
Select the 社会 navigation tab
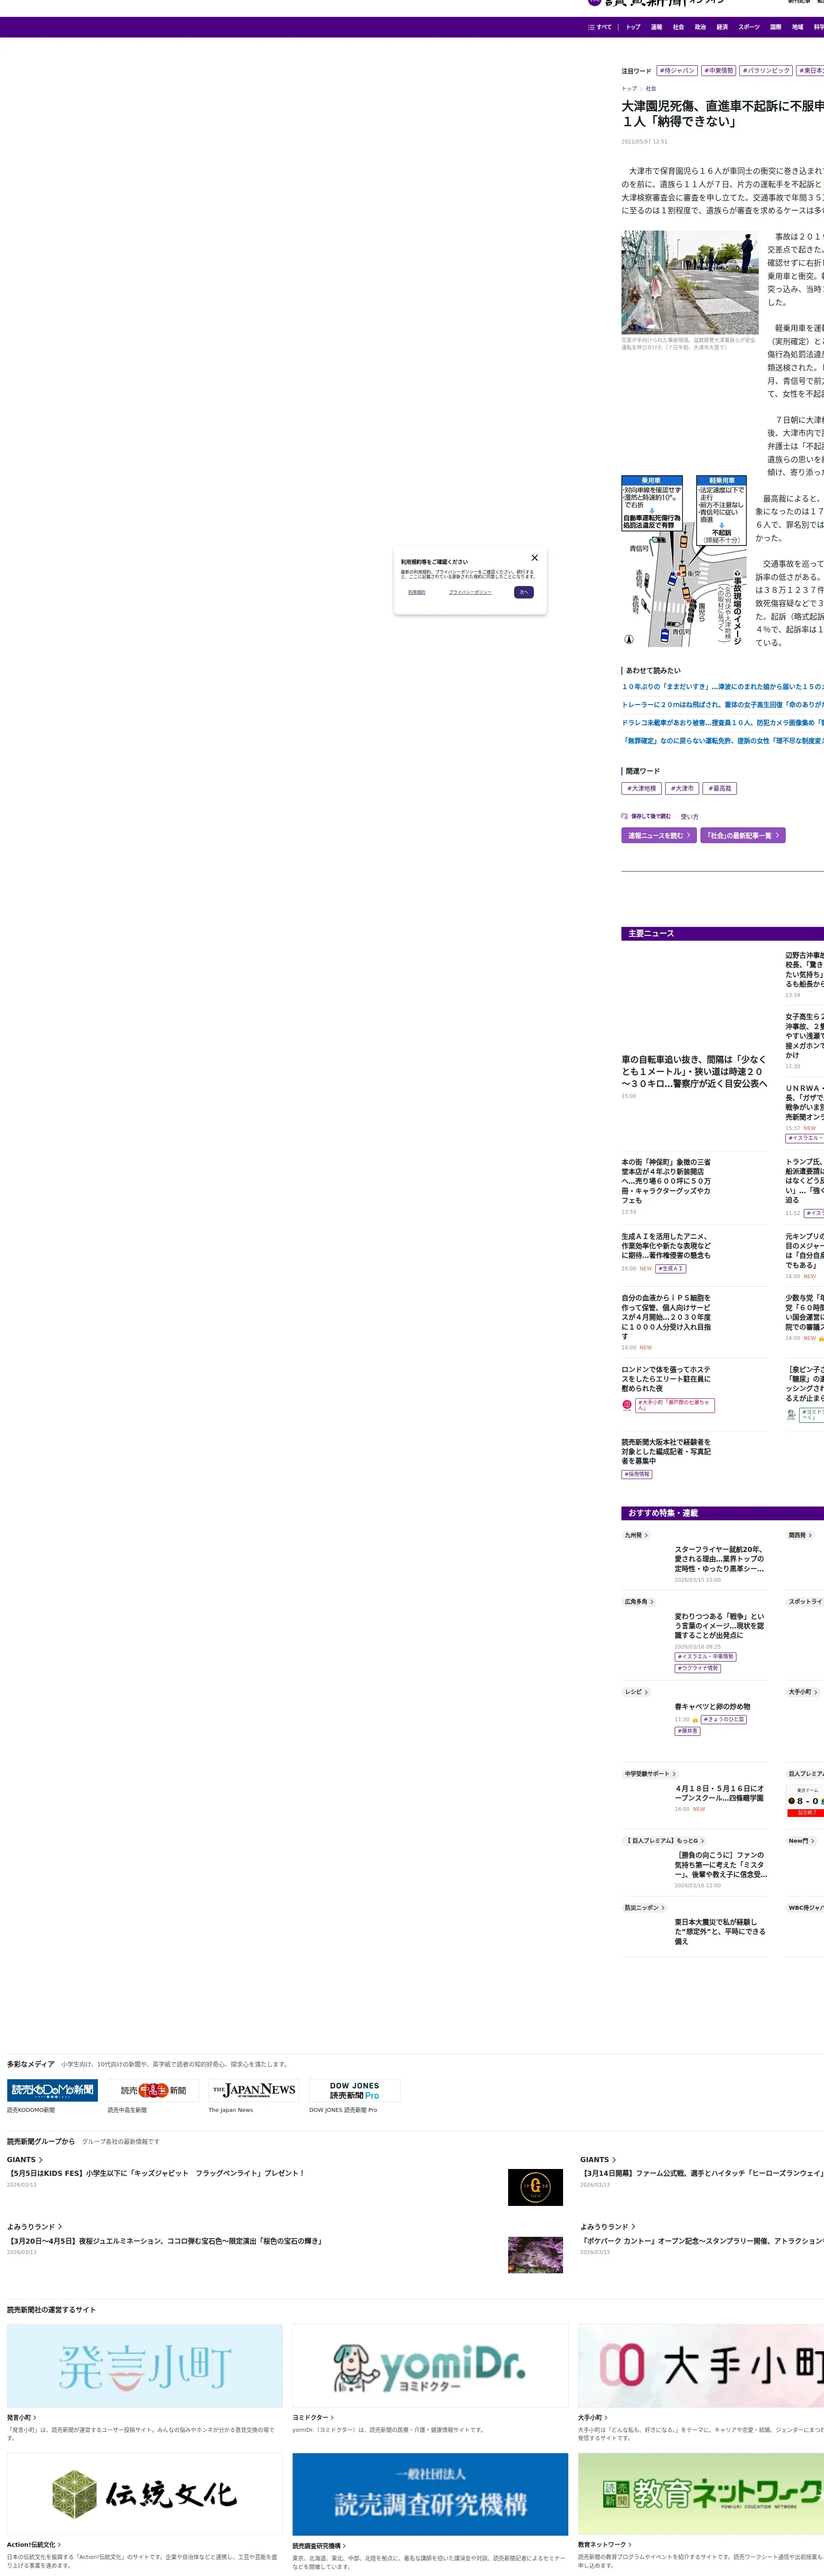tap(678, 27)
